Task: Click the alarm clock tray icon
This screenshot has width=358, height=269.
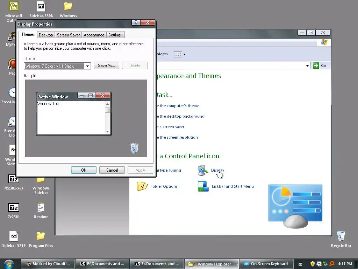Action: coord(319,264)
